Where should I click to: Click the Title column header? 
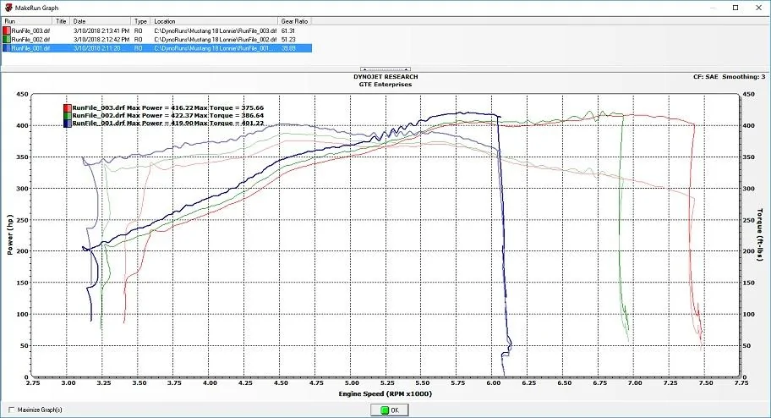pos(62,21)
